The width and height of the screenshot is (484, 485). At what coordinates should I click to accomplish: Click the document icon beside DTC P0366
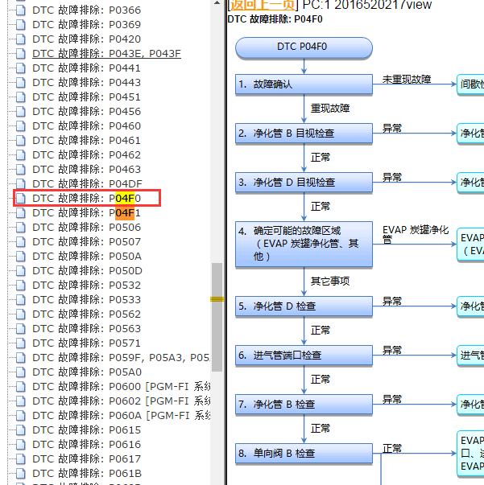coord(20,10)
